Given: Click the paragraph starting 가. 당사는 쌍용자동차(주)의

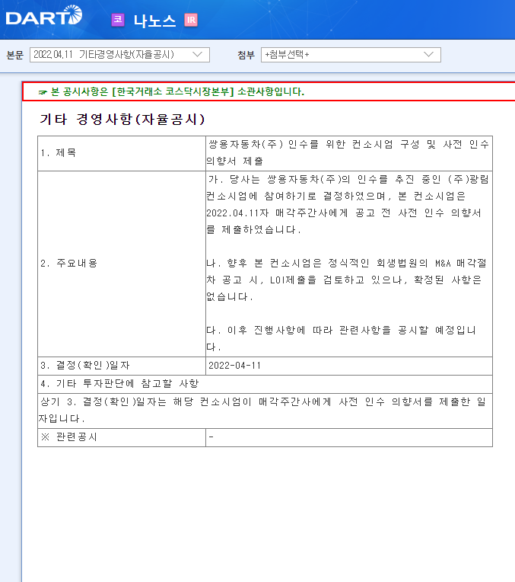Looking at the screenshot, I should pyautogui.click(x=348, y=204).
